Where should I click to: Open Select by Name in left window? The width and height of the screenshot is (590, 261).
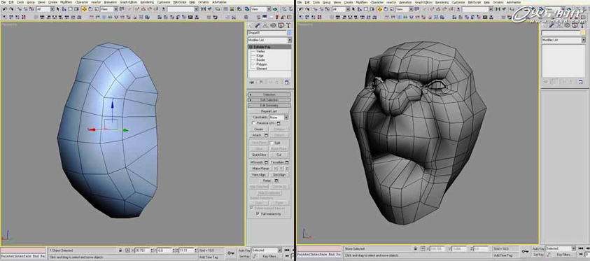coord(64,8)
